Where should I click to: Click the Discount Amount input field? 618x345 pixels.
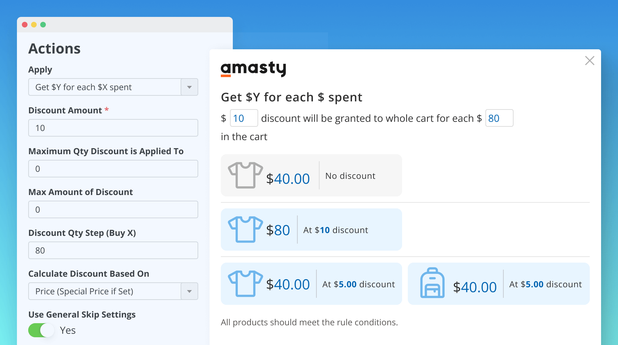click(x=113, y=128)
